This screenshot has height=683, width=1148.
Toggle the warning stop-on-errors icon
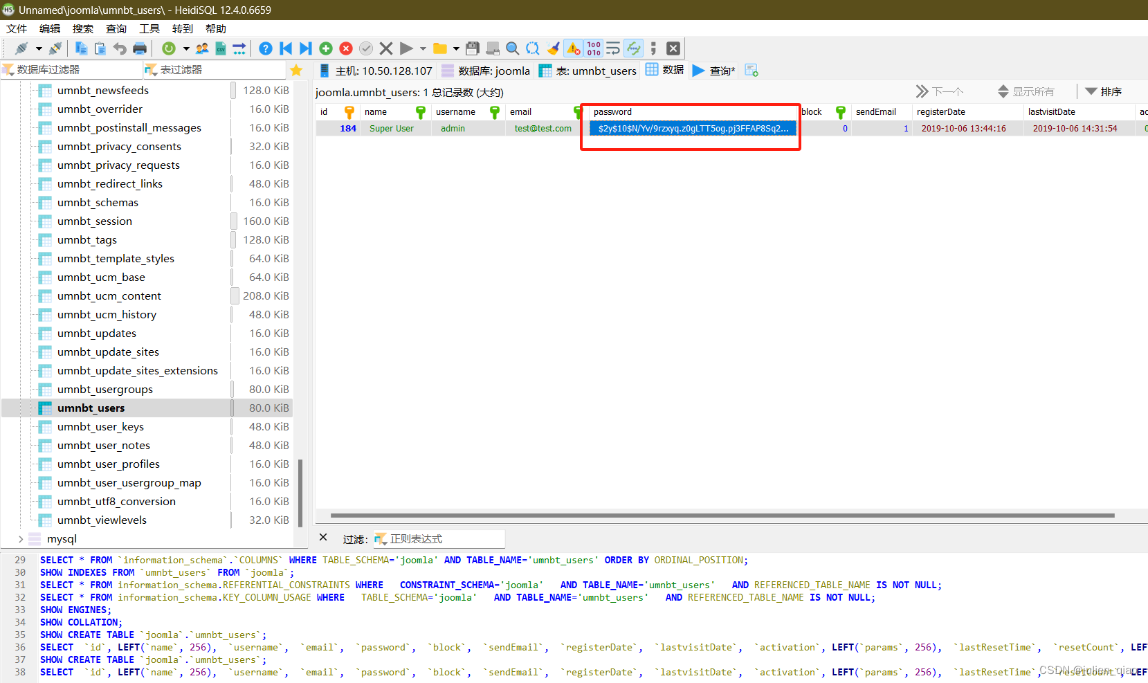point(574,48)
